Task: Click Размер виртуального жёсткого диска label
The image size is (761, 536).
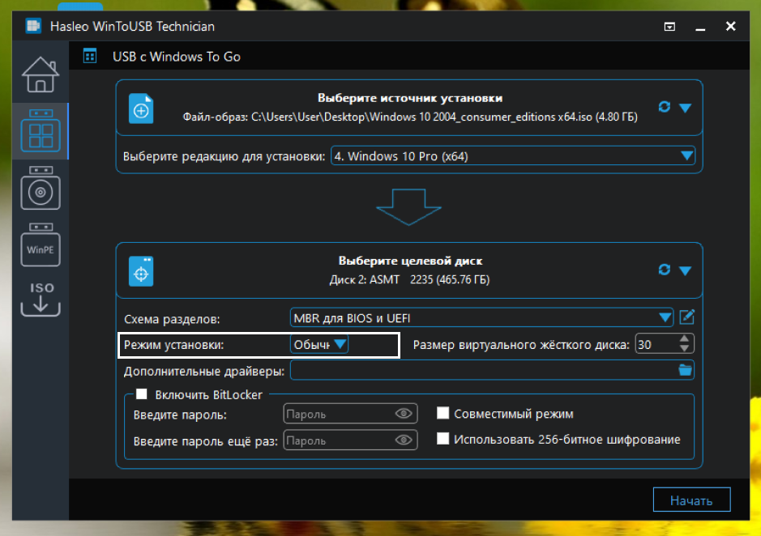Action: click(521, 345)
